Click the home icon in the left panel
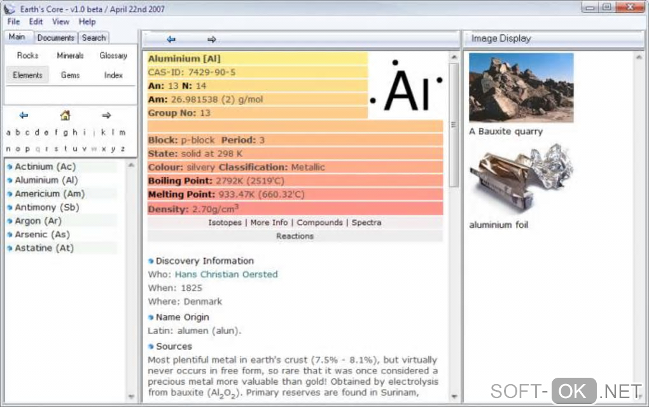 point(65,115)
